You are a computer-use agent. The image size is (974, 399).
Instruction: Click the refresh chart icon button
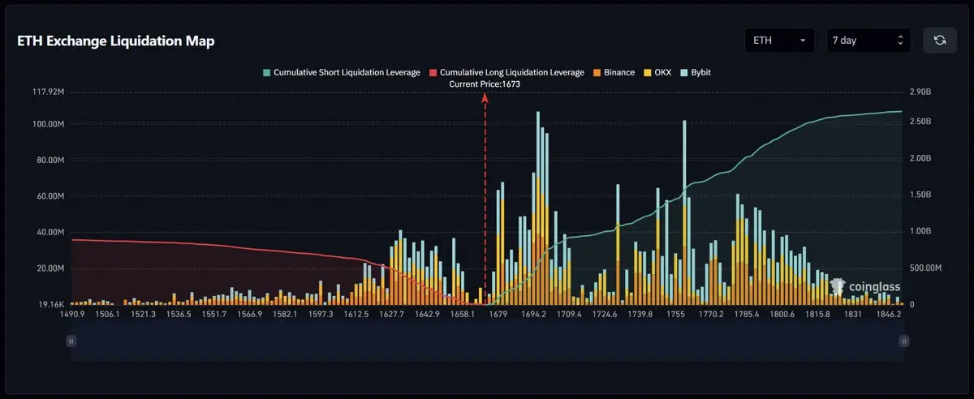point(940,41)
